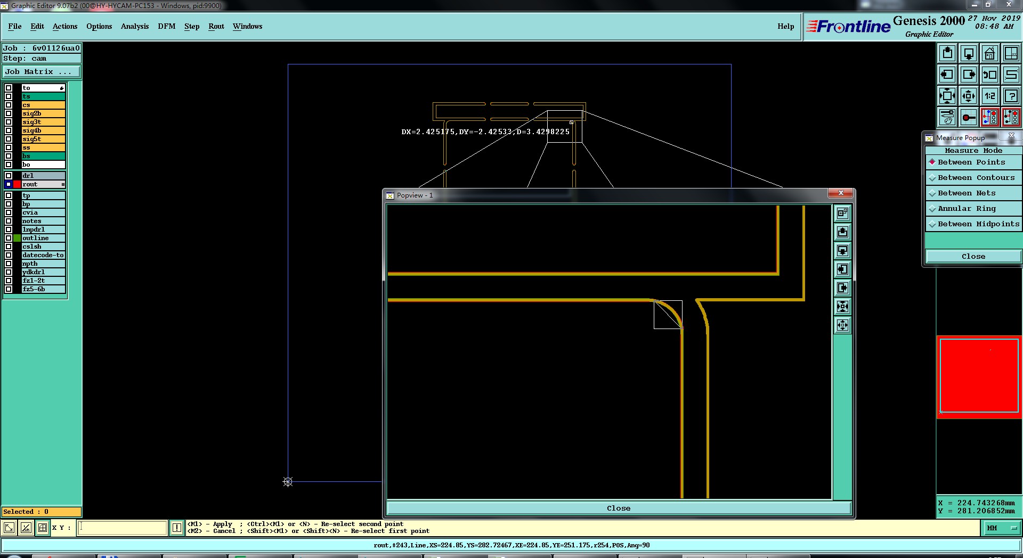The height and width of the screenshot is (558, 1023).
Task: Toggle display checkbox for layer ts
Action: (x=9, y=96)
